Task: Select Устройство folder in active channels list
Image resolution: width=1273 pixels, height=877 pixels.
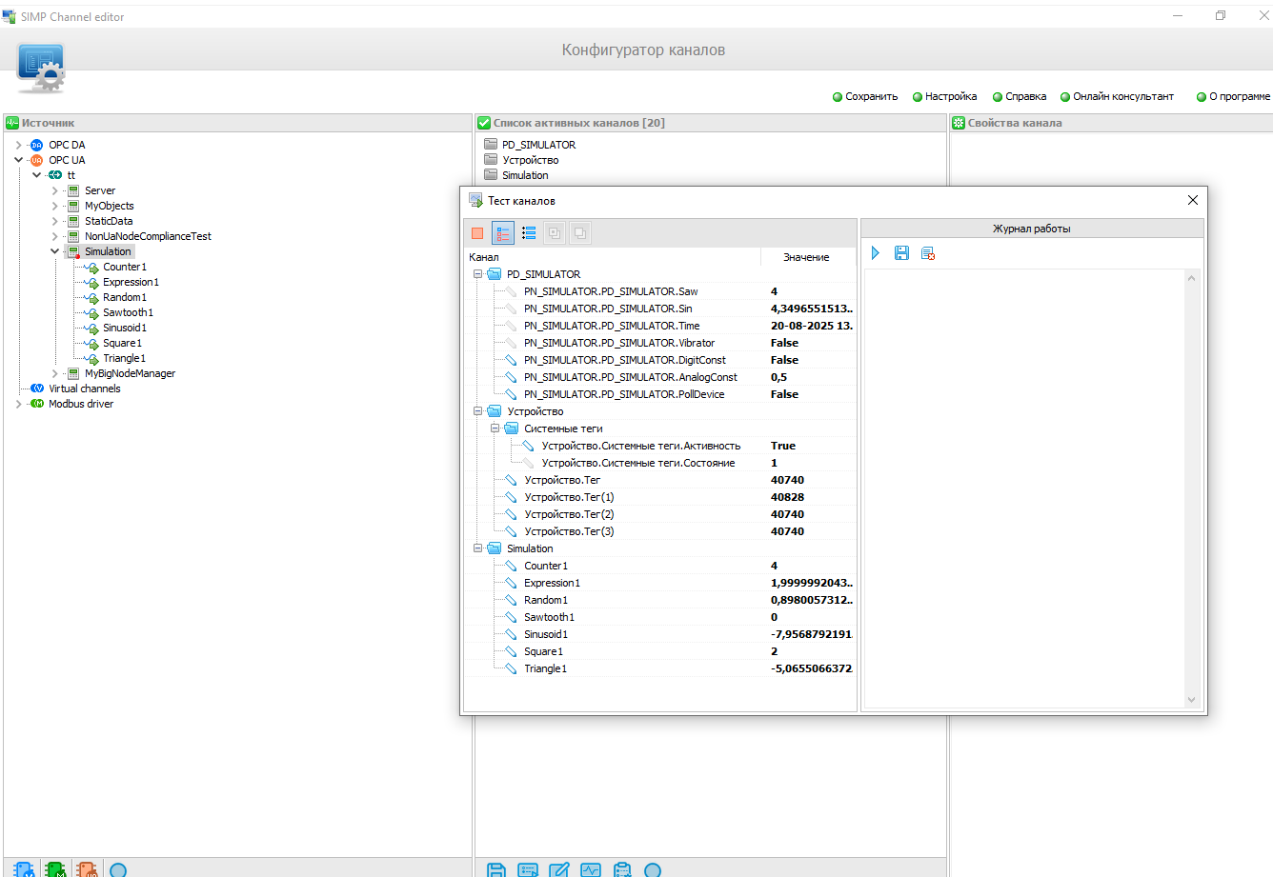Action: 530,160
